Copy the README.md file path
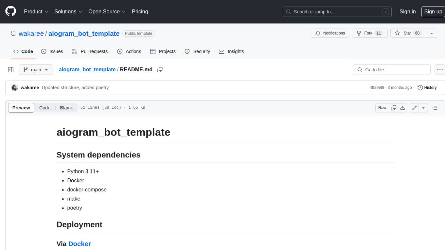 click(x=160, y=70)
